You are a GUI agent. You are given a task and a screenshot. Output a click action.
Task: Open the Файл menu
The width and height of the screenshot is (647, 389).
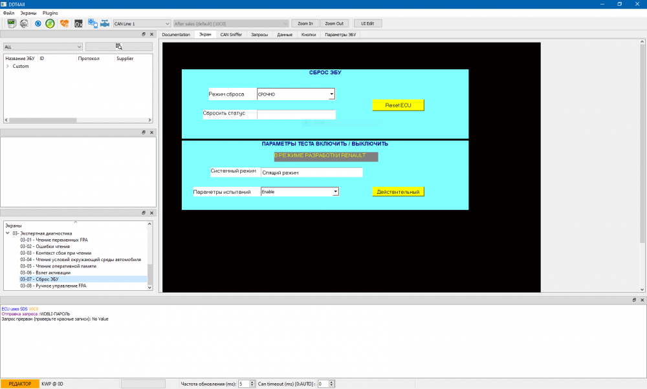(8, 13)
